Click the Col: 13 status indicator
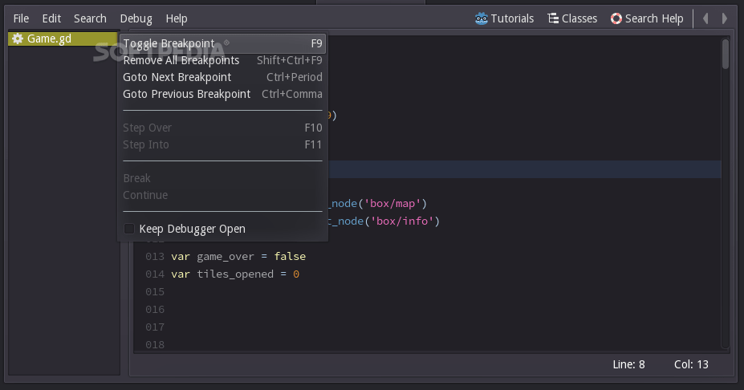Viewport: 744px width, 390px height. coord(691,364)
